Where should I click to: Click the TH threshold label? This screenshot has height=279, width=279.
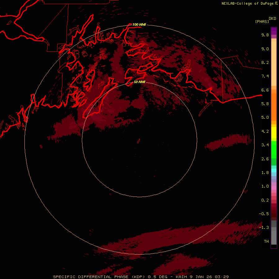click(266, 241)
